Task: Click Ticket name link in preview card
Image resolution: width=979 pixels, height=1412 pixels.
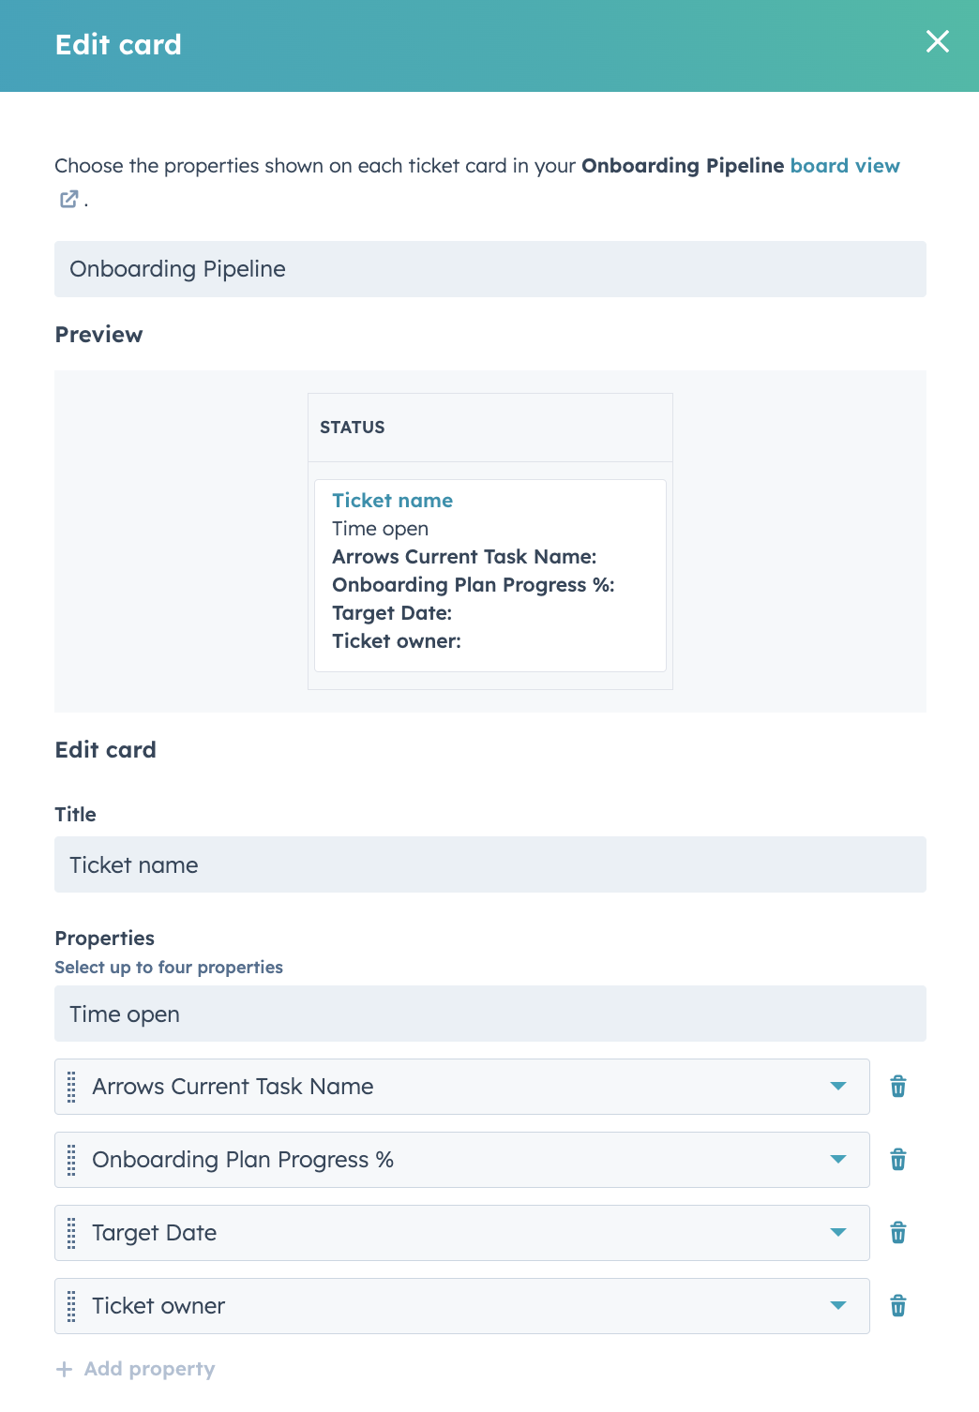Action: click(392, 501)
